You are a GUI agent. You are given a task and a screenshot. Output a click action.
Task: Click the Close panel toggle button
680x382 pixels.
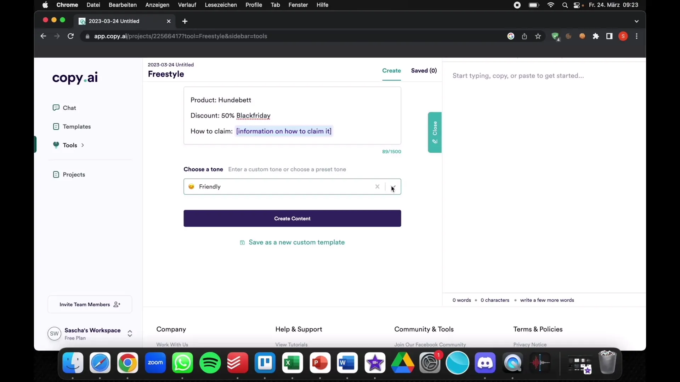pos(434,133)
